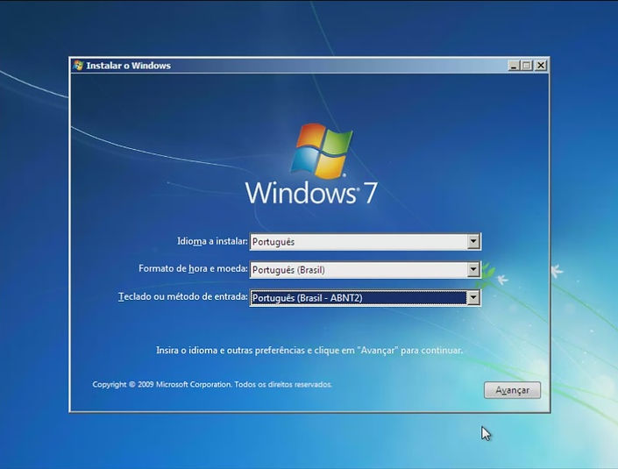Click the Windows setup icon in the title bar
The image size is (618, 469).
point(78,66)
